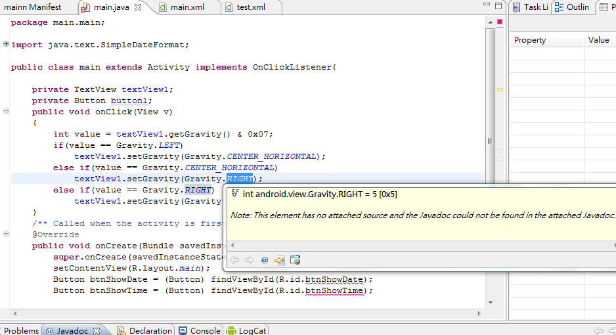This screenshot has width=616, height=335.
Task: Click the Value column header
Action: (x=600, y=40)
